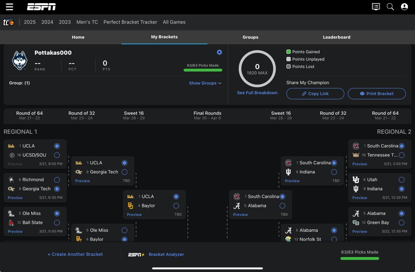Click the picks progress bar under Pottakas000
415x272 pixels.
coord(203,70)
